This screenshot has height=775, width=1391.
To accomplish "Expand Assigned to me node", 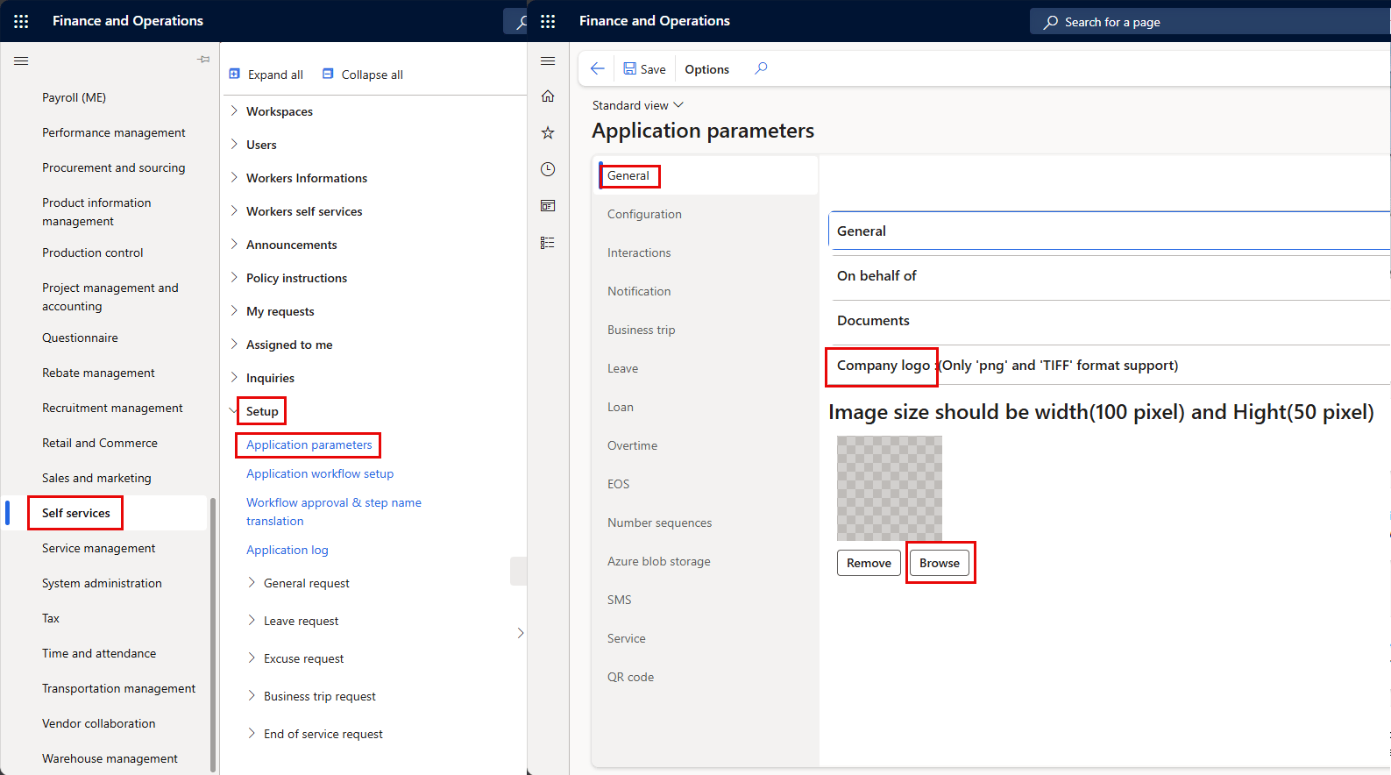I will (234, 344).
